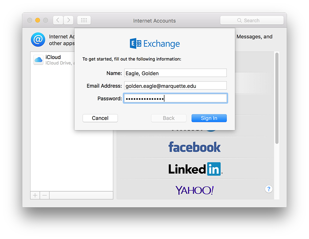The height and width of the screenshot is (239, 309).
Task: Click into the Name text field
Action: click(175, 73)
